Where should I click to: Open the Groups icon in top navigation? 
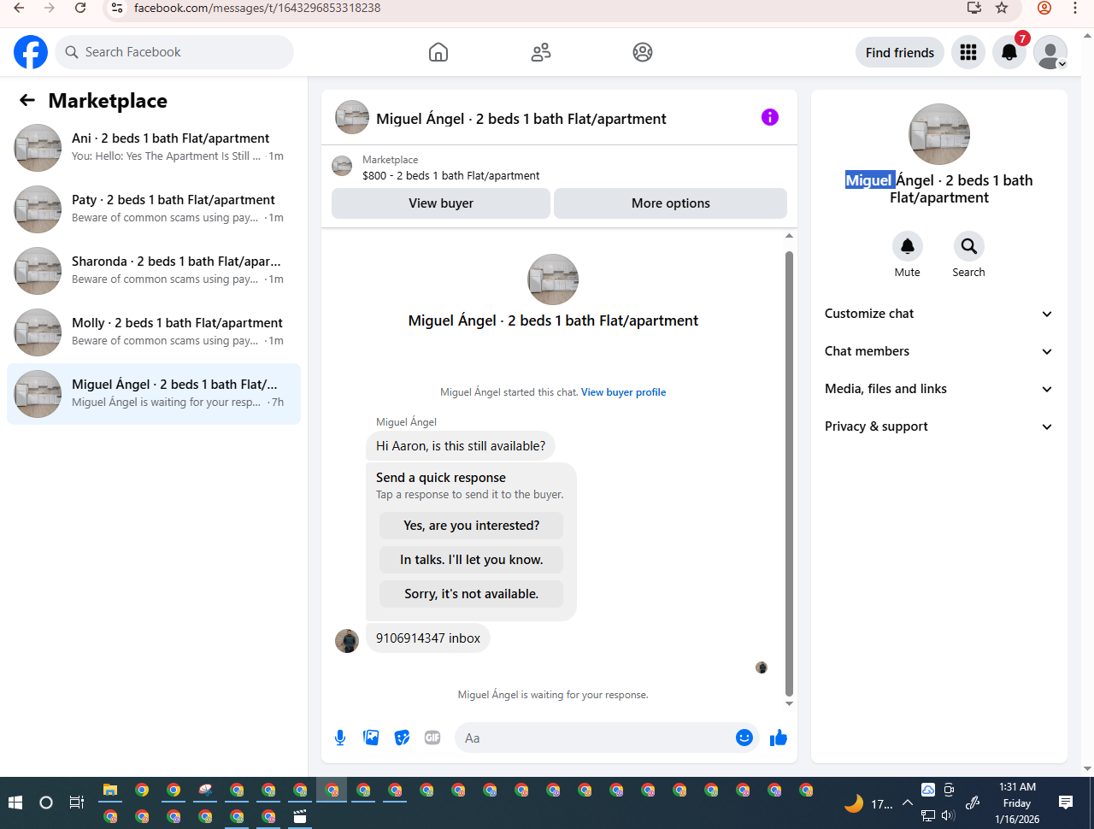click(643, 52)
